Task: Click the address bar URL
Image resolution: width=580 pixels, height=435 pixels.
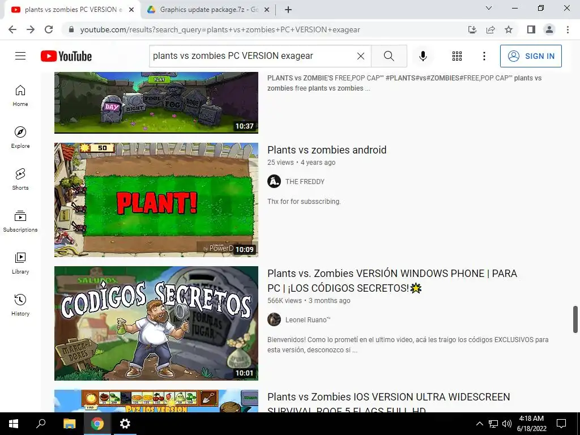Action: click(x=220, y=29)
